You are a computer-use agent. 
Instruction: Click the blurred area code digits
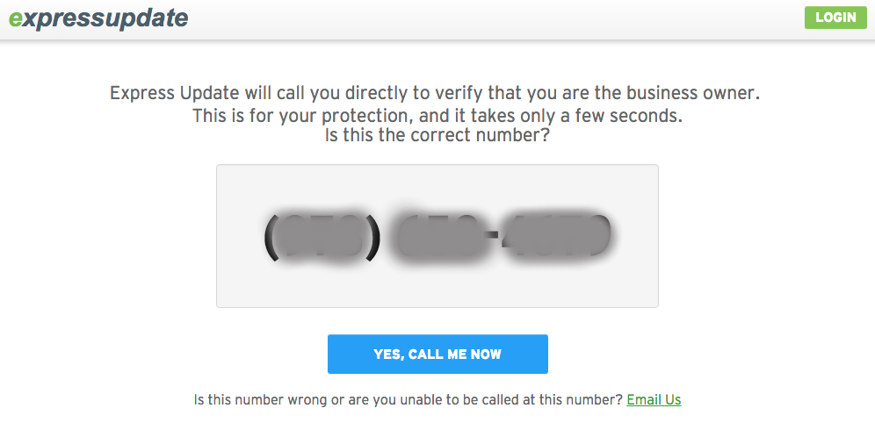pos(322,238)
